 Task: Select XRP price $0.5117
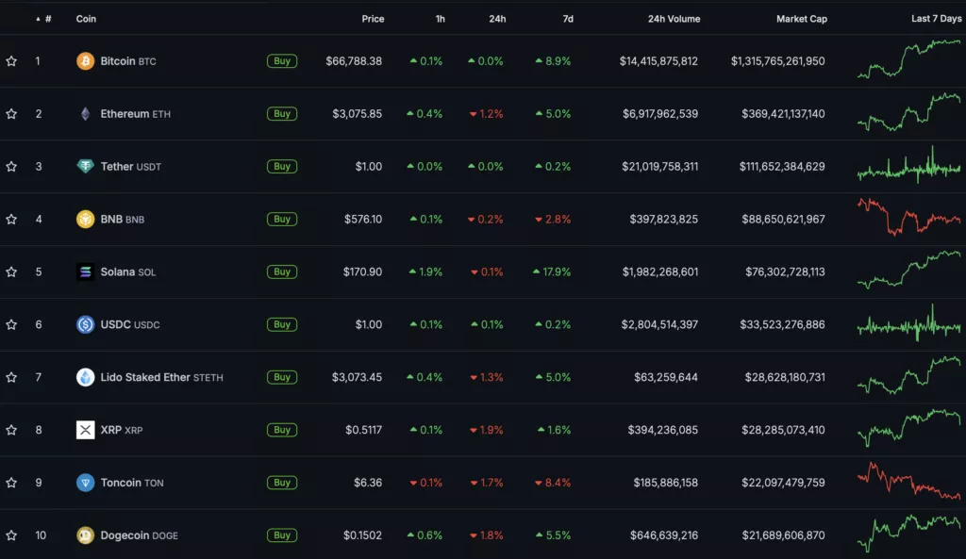pos(363,430)
